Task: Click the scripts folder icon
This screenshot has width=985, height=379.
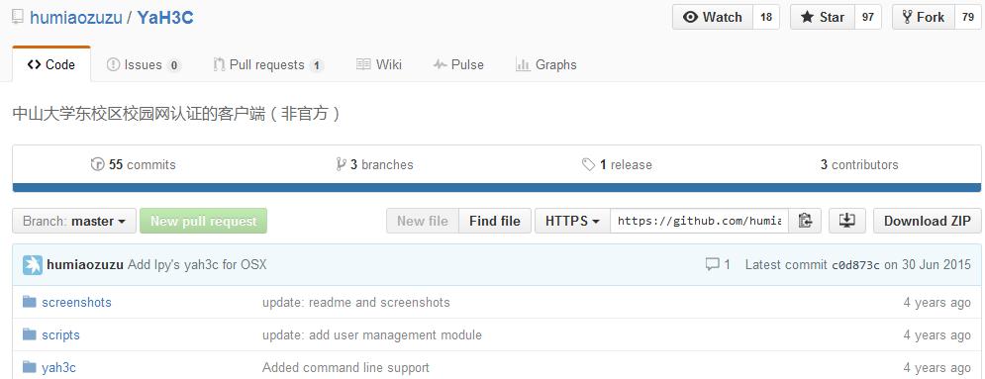Action: (x=30, y=334)
